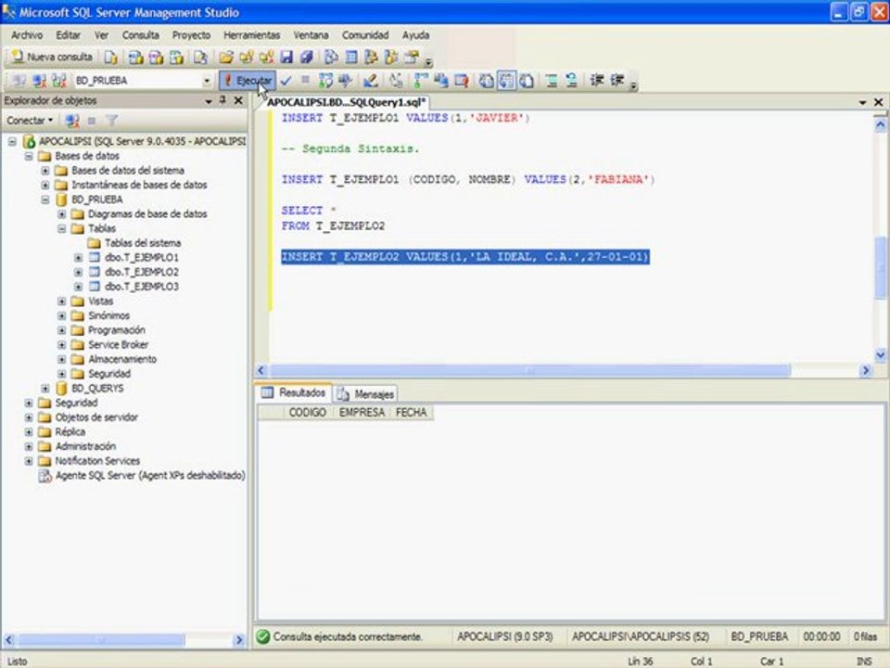
Task: Click the Analysis Services MDX query icon
Action: [135, 58]
